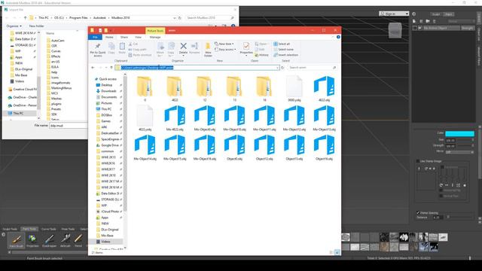This screenshot has width=482, height=271.
Task: Select the Projection paint tool
Action: point(32,240)
